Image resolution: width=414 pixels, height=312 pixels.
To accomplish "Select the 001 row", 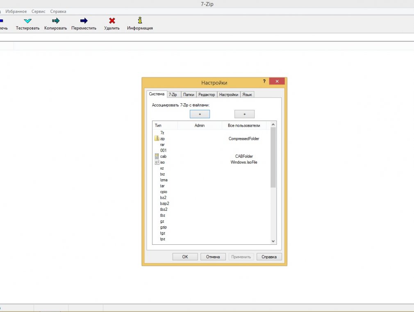I will coord(212,150).
